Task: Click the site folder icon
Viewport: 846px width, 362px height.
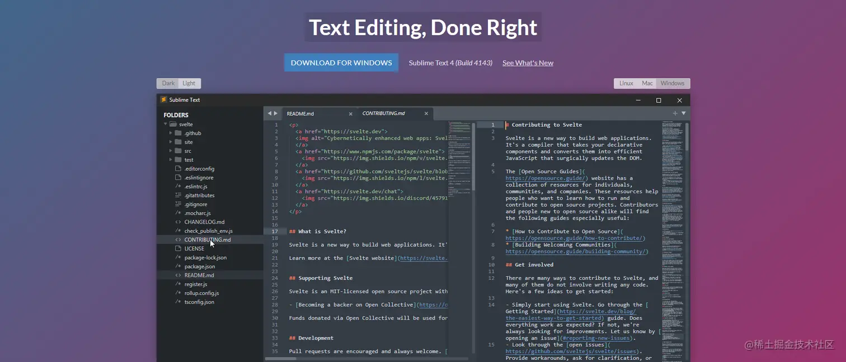Action: click(178, 142)
